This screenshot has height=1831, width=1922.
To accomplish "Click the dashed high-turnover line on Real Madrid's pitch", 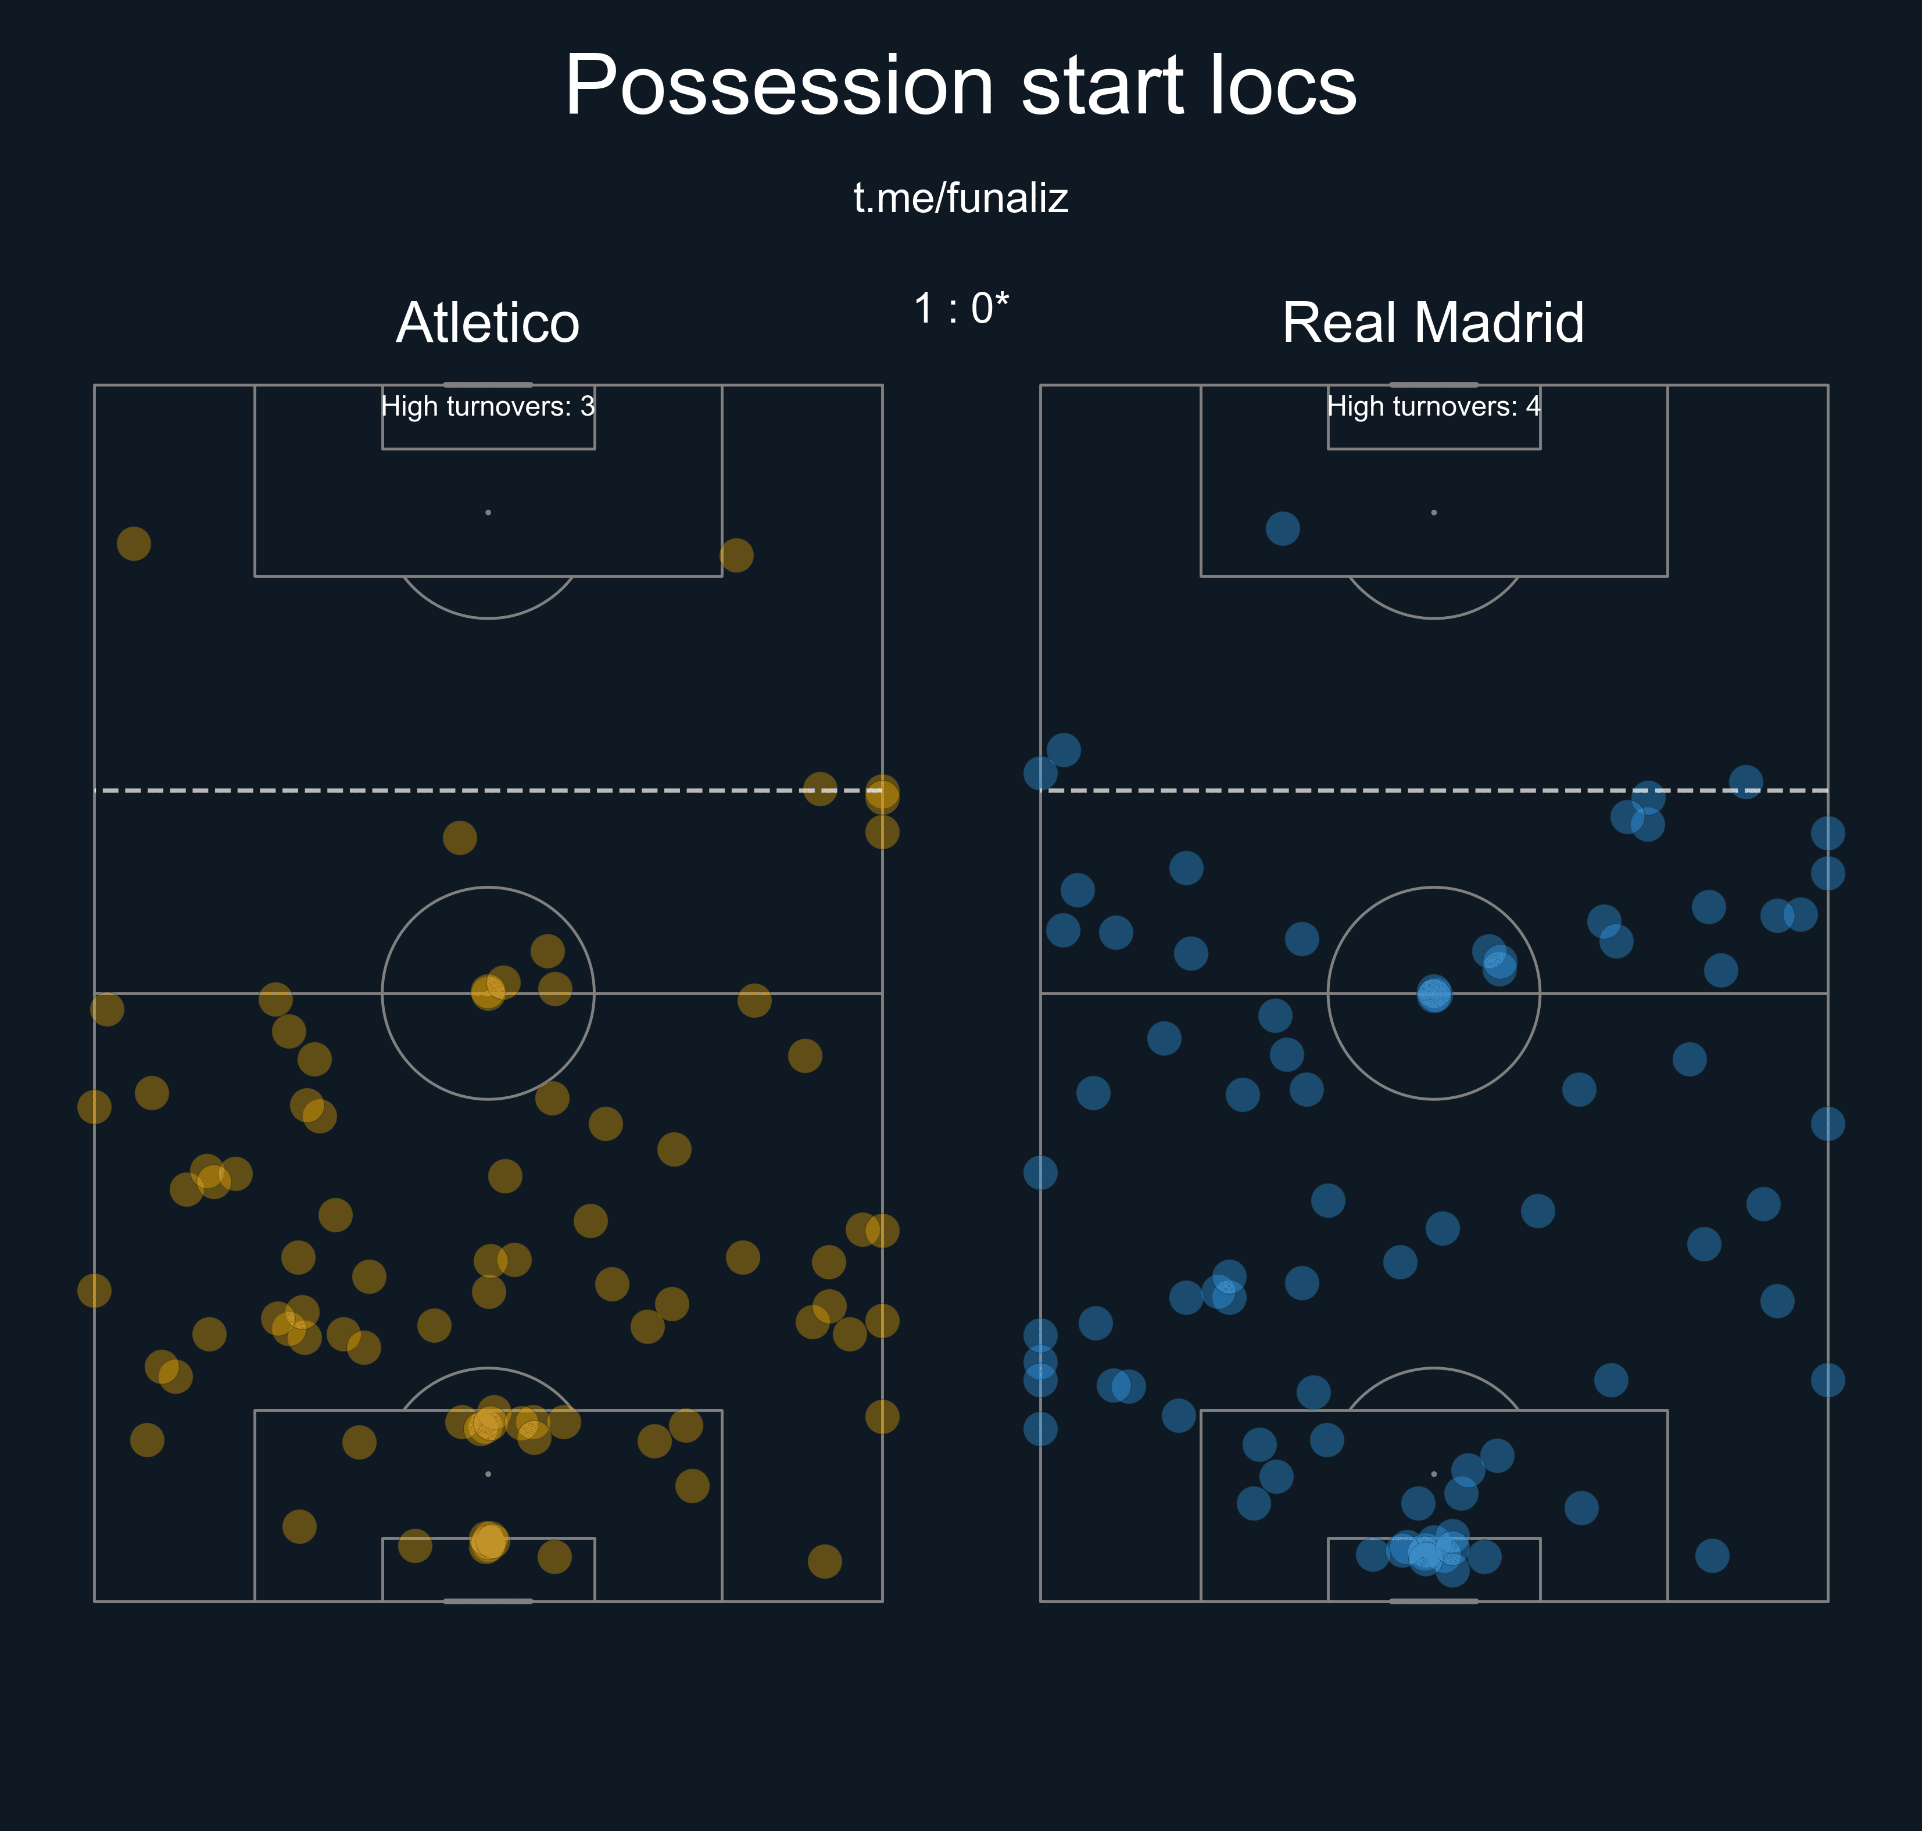I will (x=1434, y=791).
